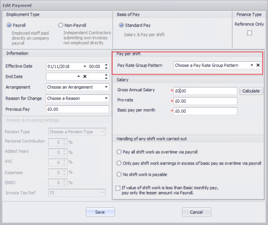This screenshot has height=225, width=268.
Task: Select the Non-Payroll employment type
Action: (x=61, y=25)
